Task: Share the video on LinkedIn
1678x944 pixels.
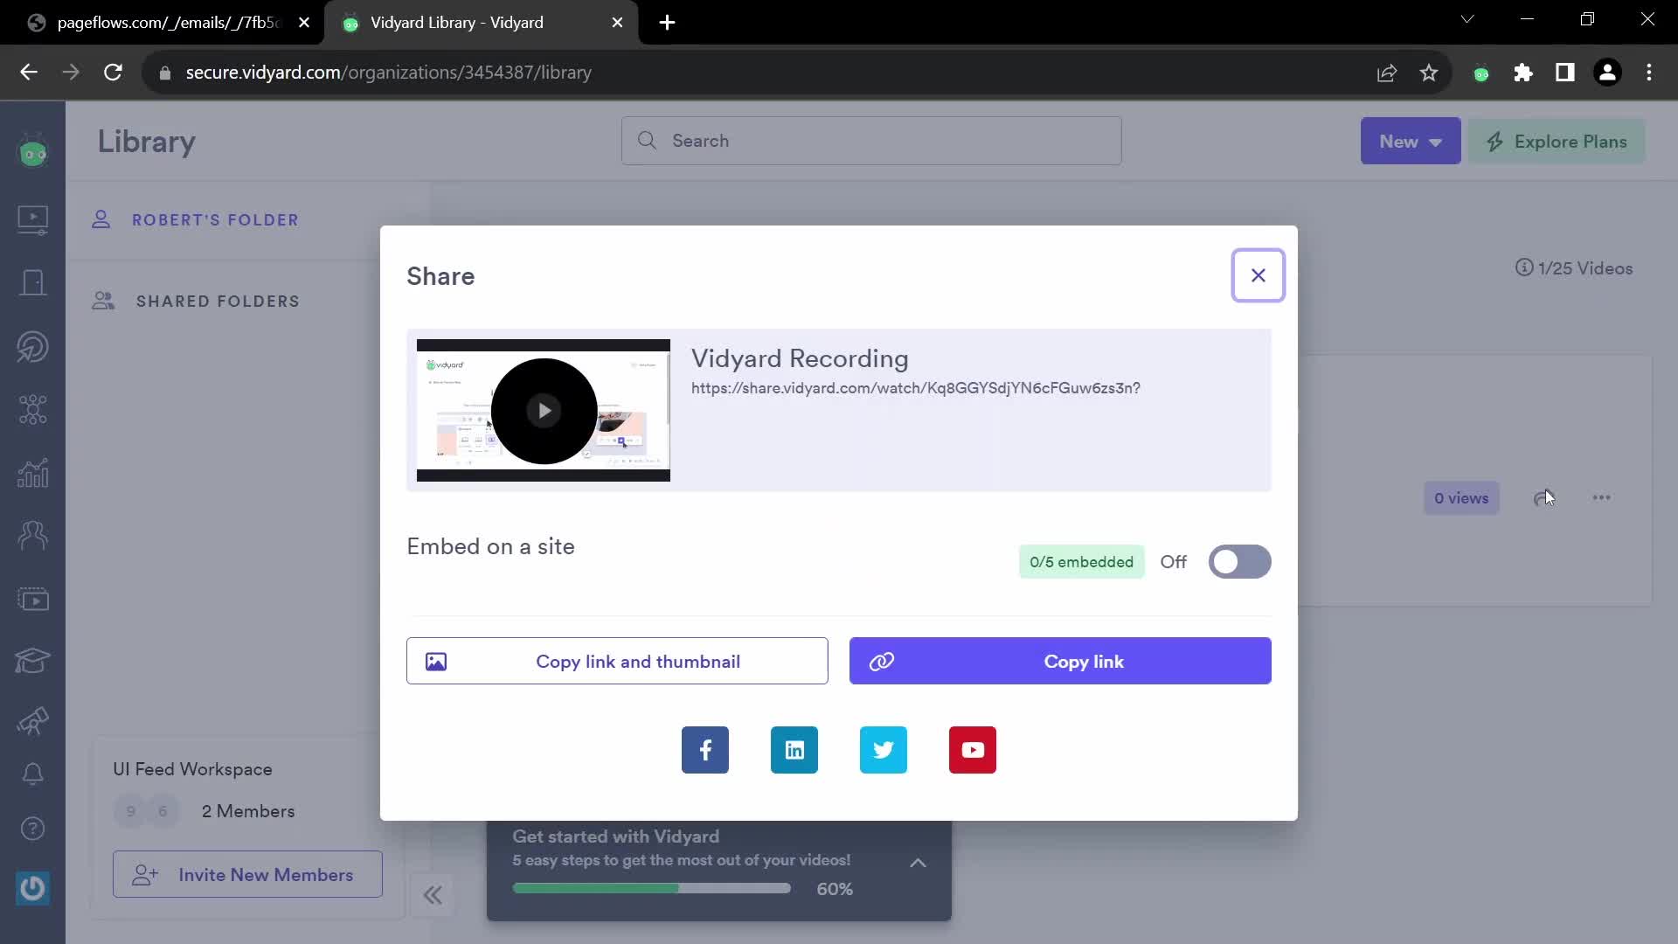Action: point(794,750)
